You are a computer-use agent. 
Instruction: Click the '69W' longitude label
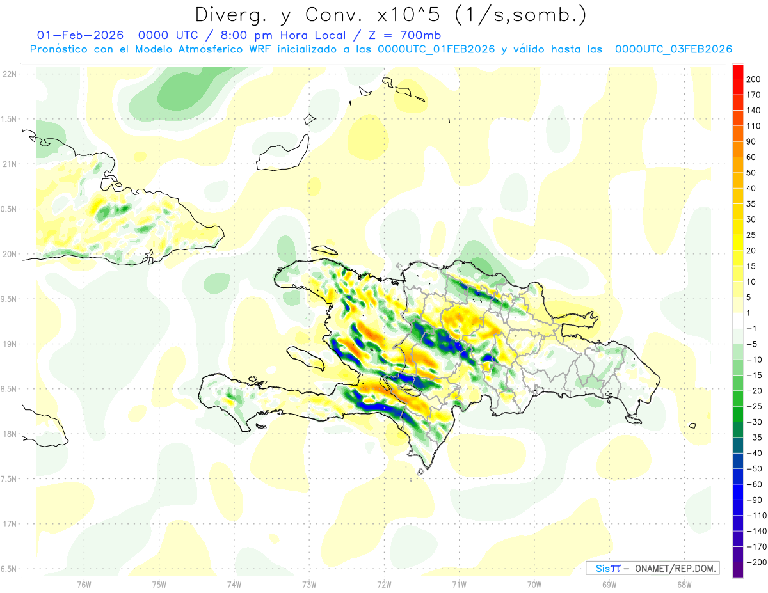(609, 585)
